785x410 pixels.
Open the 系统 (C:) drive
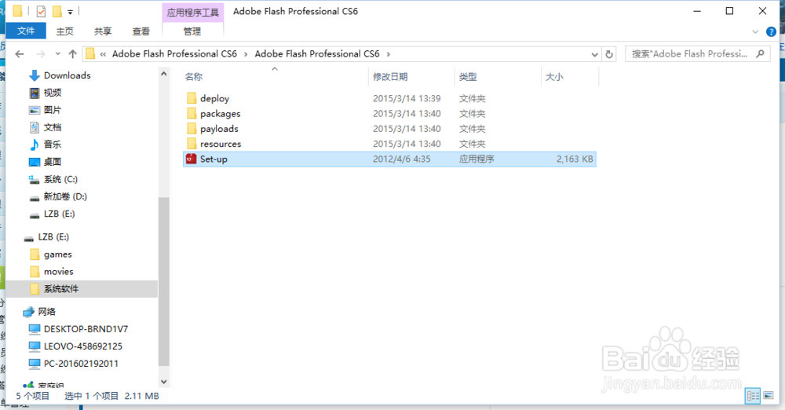(x=60, y=179)
